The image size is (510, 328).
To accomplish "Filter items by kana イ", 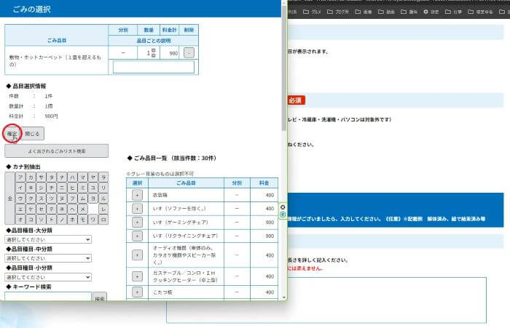I will point(20,188).
